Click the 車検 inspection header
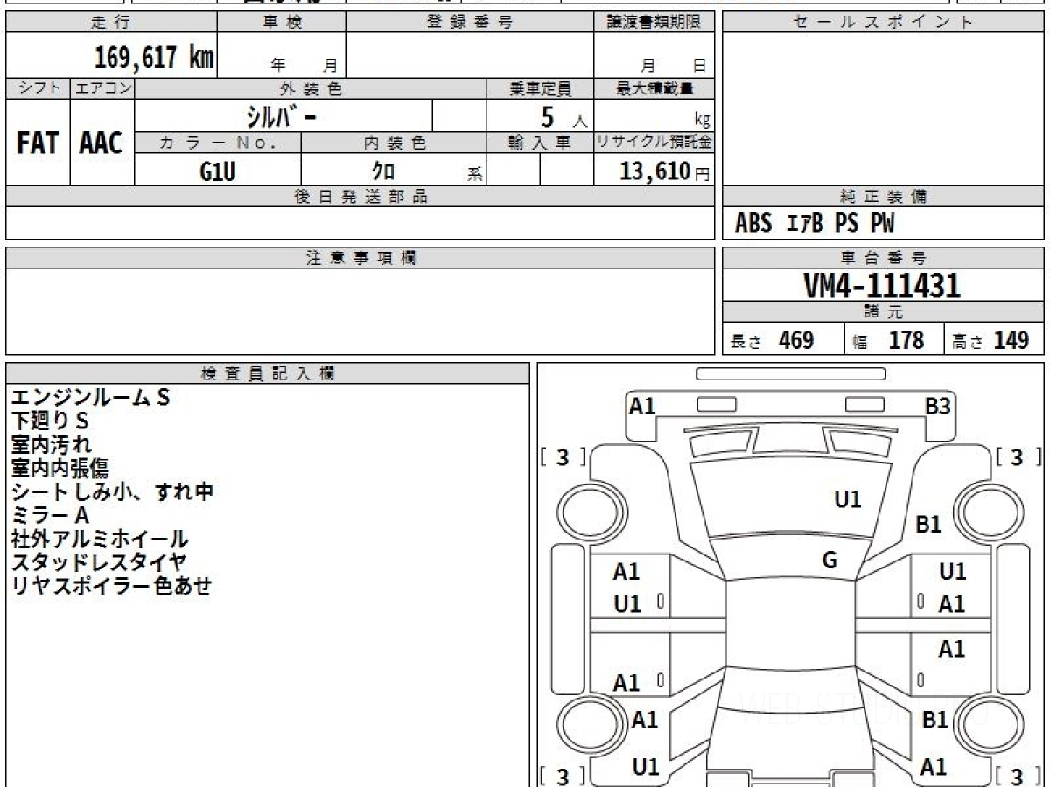This screenshot has height=787, width=1050. click(x=281, y=23)
